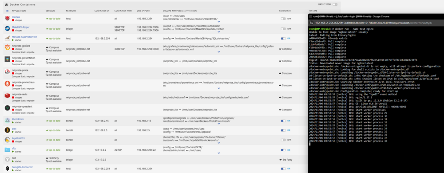
Task: Click test container IP 172.17.0.3
Action: click(x=100, y=160)
